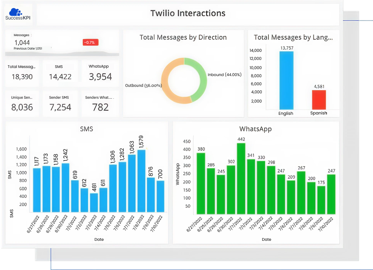Select the WhatsApp bar valued 209
This screenshot has width=373, height=270.
coord(291,197)
